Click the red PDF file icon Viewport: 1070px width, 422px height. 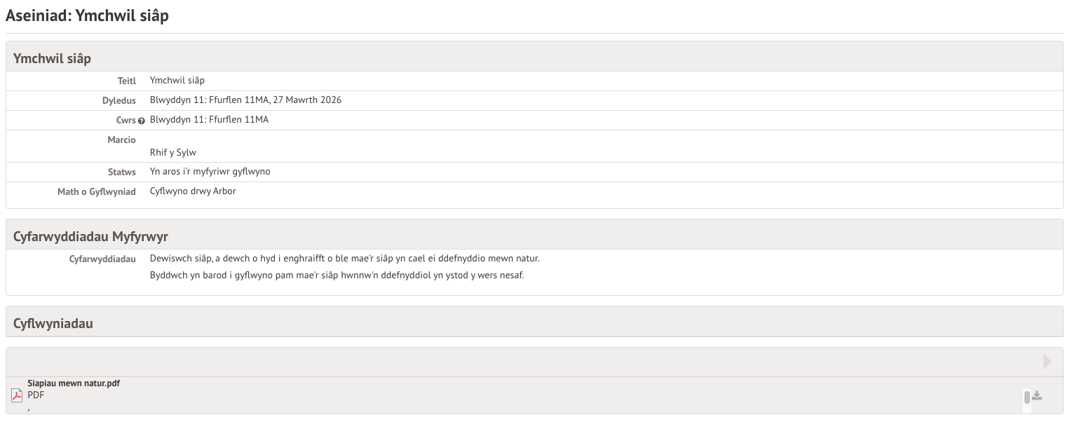pyautogui.click(x=17, y=395)
